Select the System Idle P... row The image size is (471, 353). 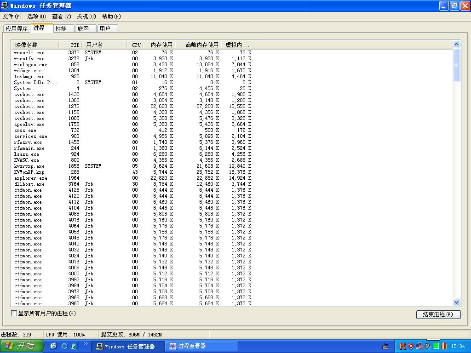132,83
